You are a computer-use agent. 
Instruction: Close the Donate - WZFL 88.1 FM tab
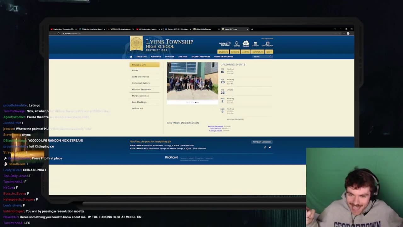tap(190, 29)
